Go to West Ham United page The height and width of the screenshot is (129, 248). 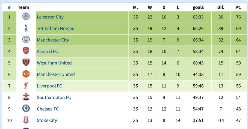[54, 63]
